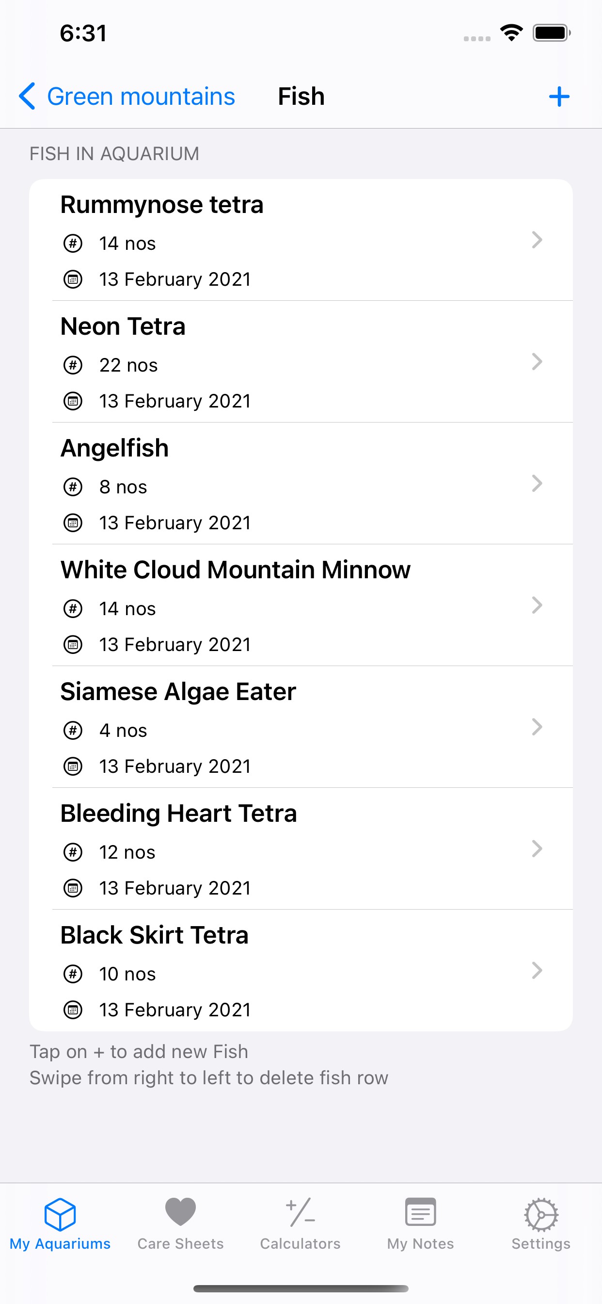Open the Siamese Algae Eater entry
This screenshot has height=1304, width=602.
pos(178,692)
